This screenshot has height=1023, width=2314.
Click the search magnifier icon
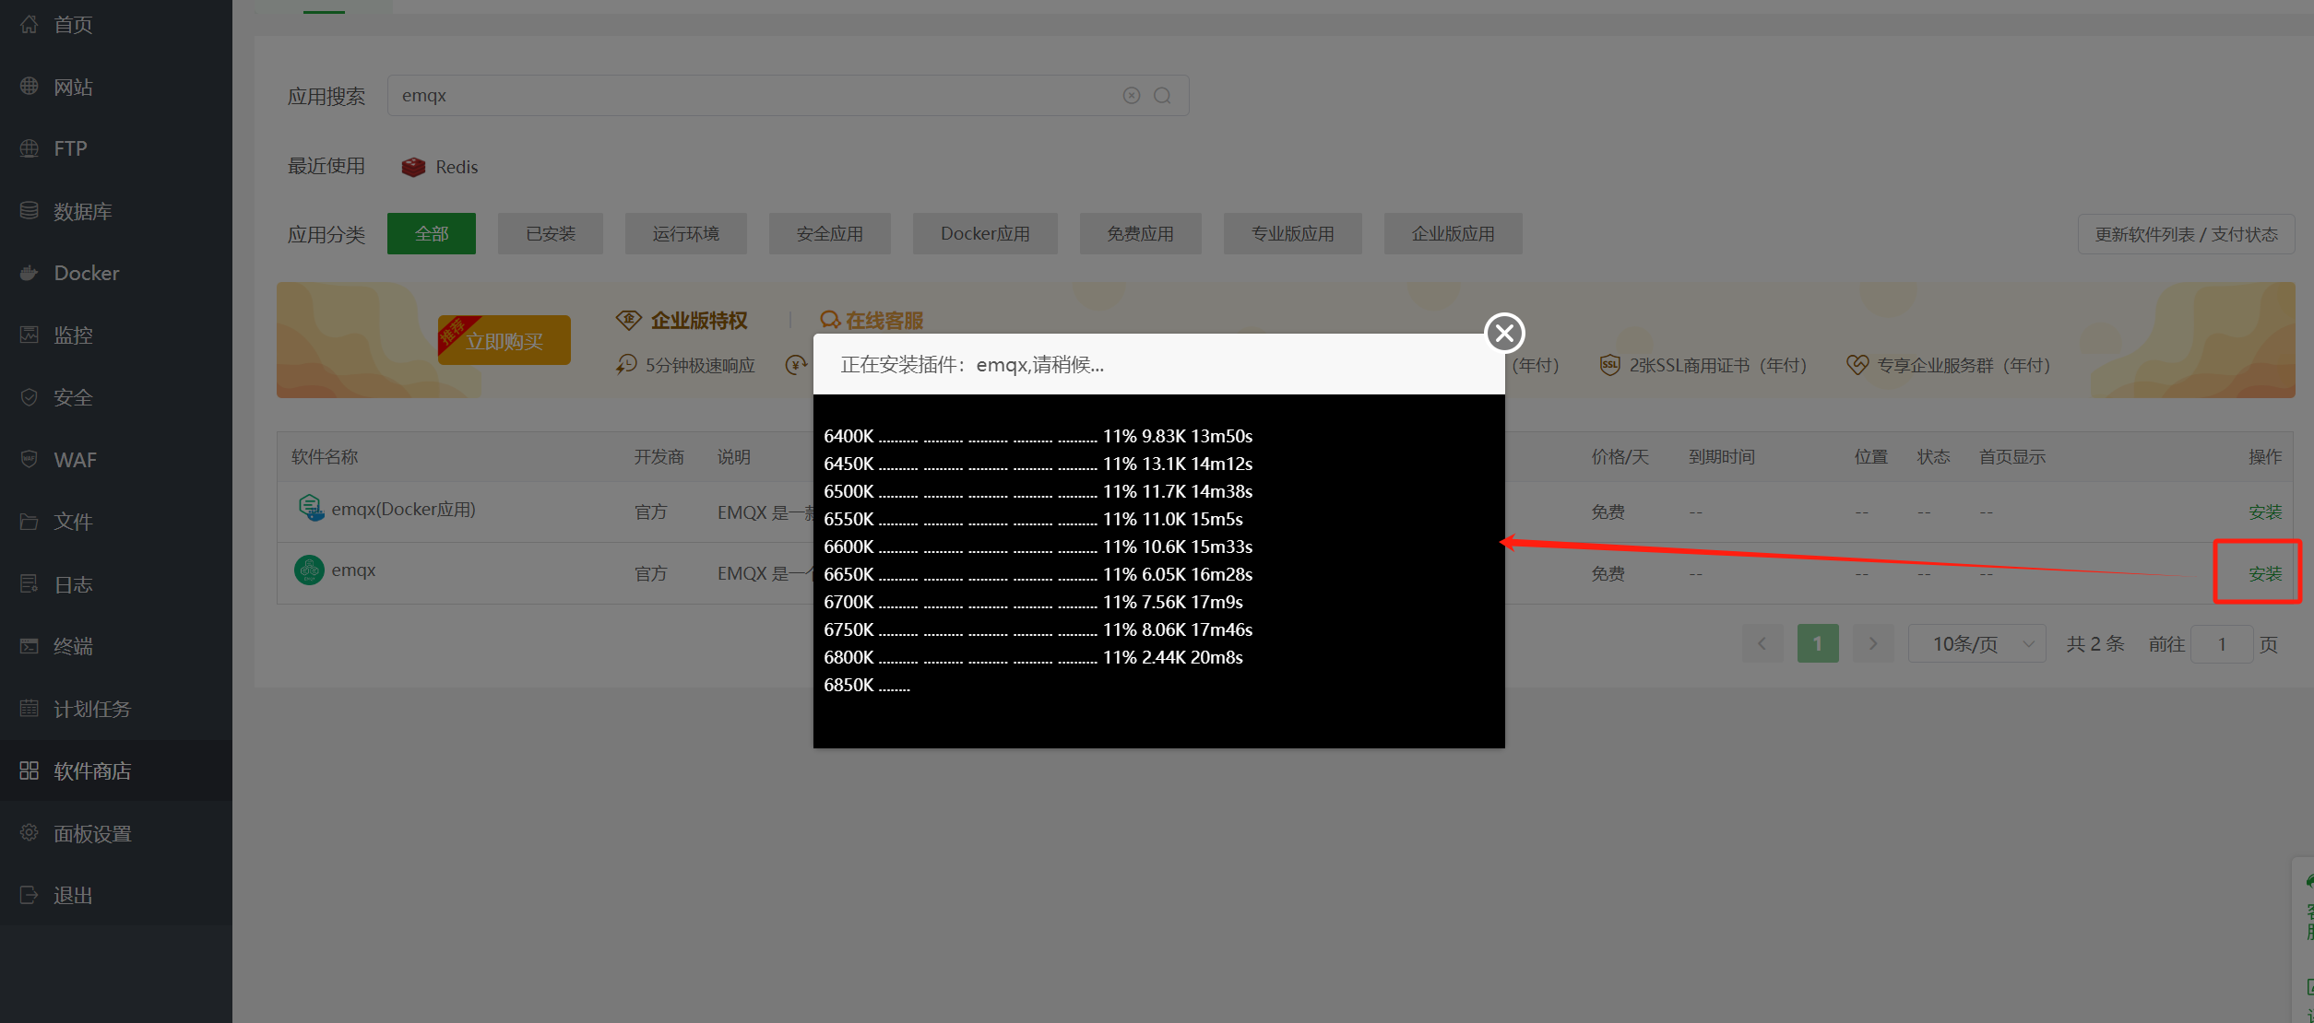point(1162,96)
